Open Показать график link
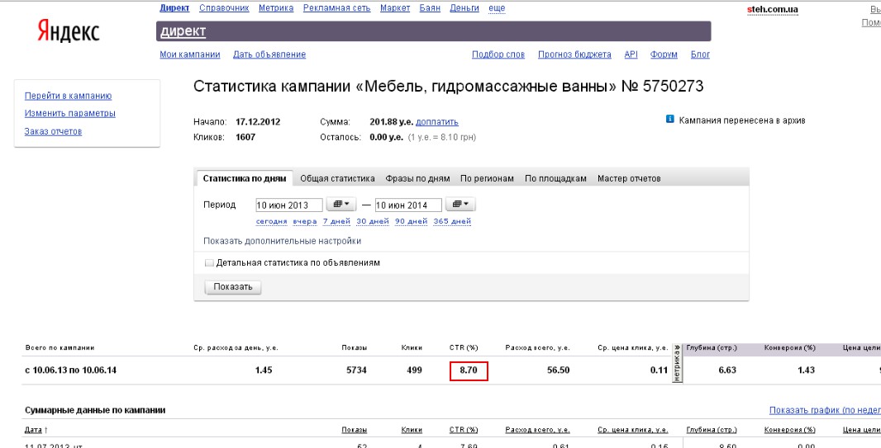Screen dimensions: 881x448 (825, 410)
